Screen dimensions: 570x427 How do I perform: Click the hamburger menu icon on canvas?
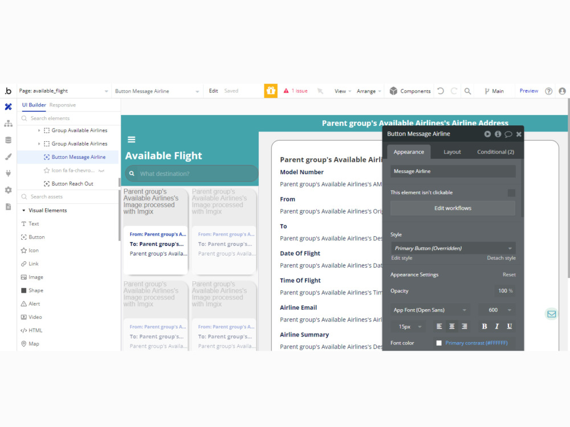click(x=132, y=139)
